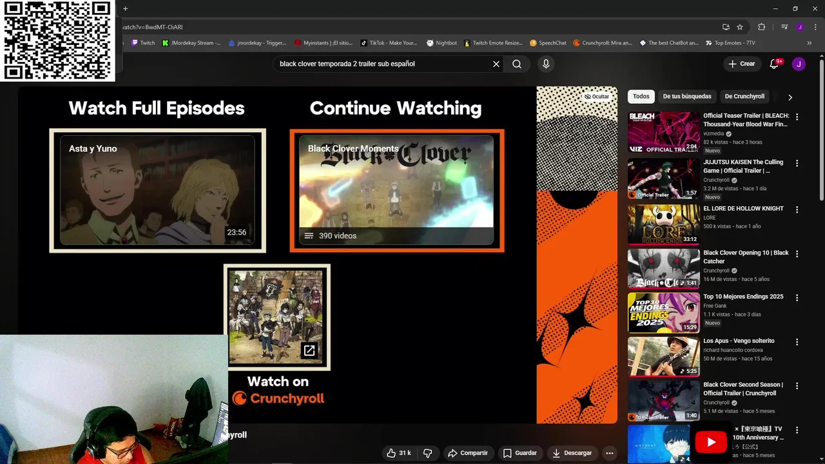This screenshot has width=825, height=464.
Task: Open the Asta y Yuno episode card
Action: (x=157, y=190)
